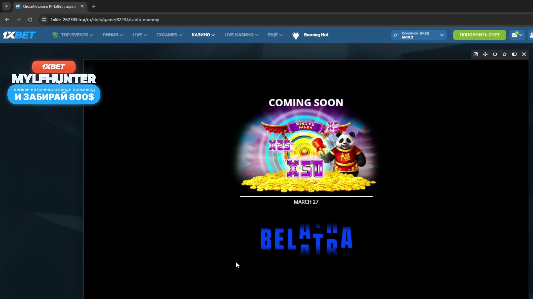Open the MYLFHUNTER promo banner
This screenshot has height=299, width=533.
pos(54,83)
